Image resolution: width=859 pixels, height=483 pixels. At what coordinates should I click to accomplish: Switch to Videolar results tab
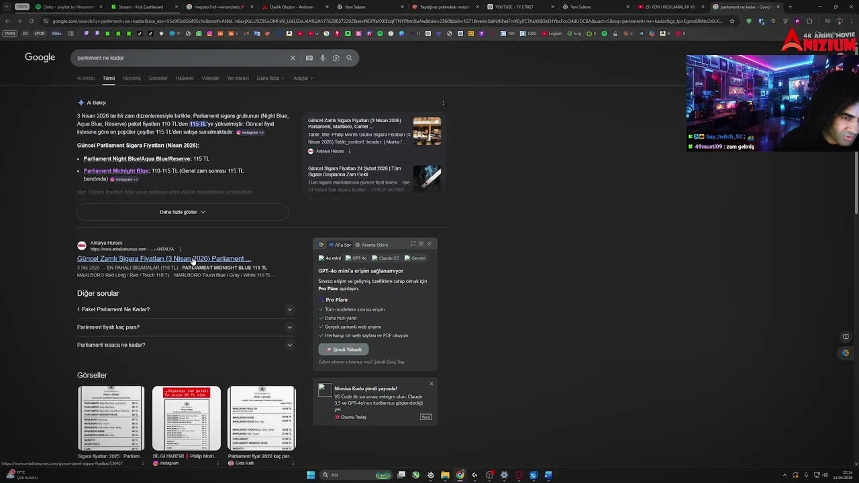click(211, 78)
